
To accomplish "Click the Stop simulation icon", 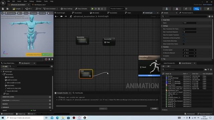I will pyautogui.click(x=99, y=9).
